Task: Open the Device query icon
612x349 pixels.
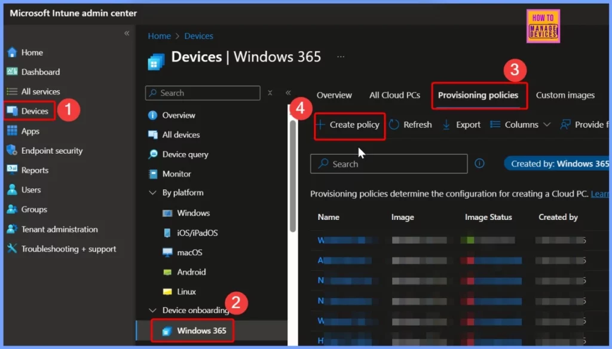Action: coord(152,154)
